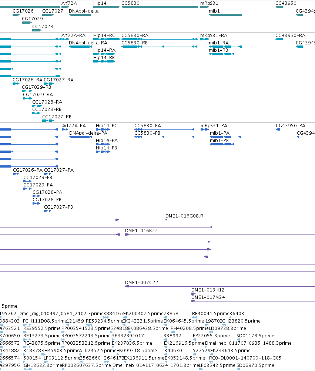Click the CG5830-RA transcript label
Viewport: 315px width, 371px height.
135,36
